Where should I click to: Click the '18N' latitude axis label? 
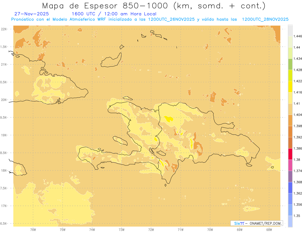[4, 171]
